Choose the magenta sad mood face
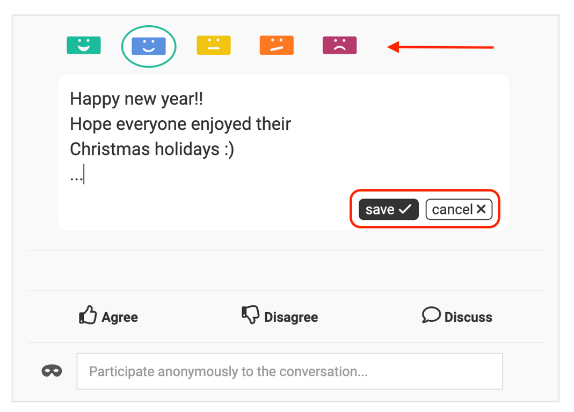574x412 pixels. click(x=339, y=46)
